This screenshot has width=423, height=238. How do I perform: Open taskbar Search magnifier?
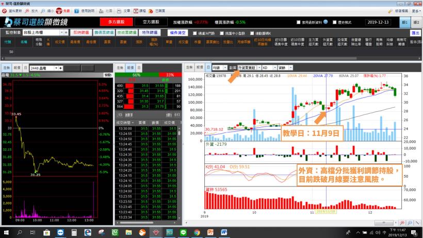[20, 232]
